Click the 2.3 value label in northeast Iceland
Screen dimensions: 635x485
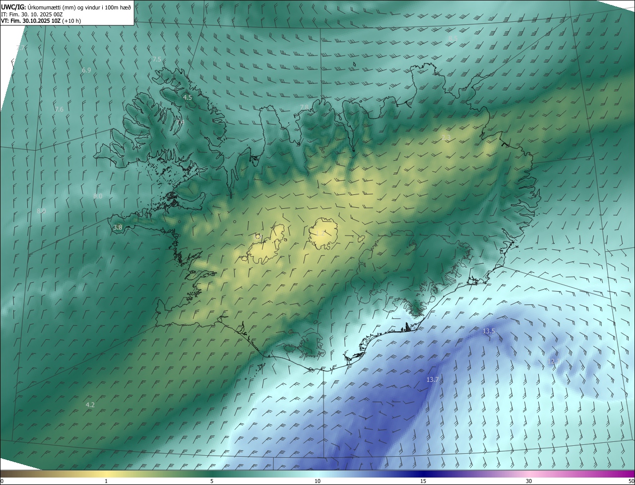point(446,138)
